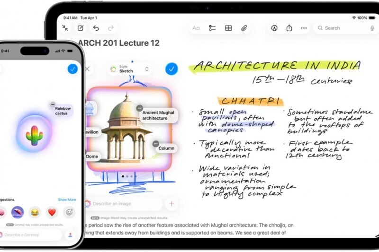The height and width of the screenshot is (252, 379).
Task: Open the Aa text format options
Action: point(196,28)
